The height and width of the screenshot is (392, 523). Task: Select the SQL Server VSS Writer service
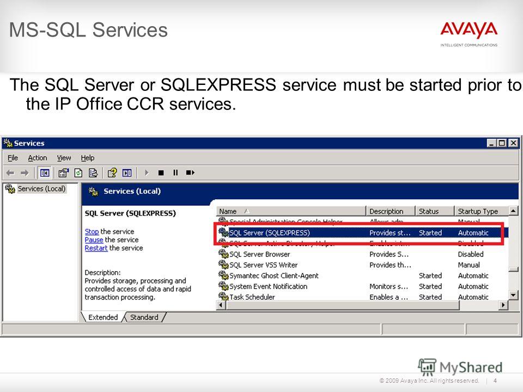[363, 265]
